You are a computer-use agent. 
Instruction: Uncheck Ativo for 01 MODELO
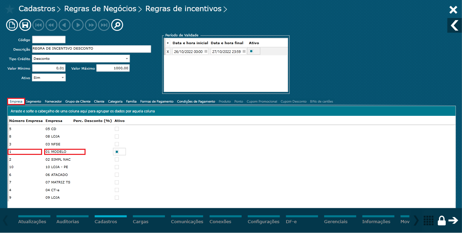[x=117, y=152]
